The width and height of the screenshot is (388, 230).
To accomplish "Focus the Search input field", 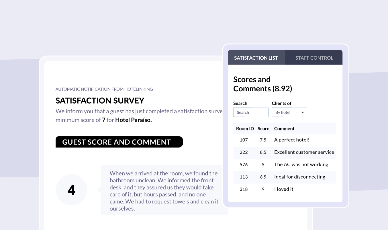I will (251, 112).
